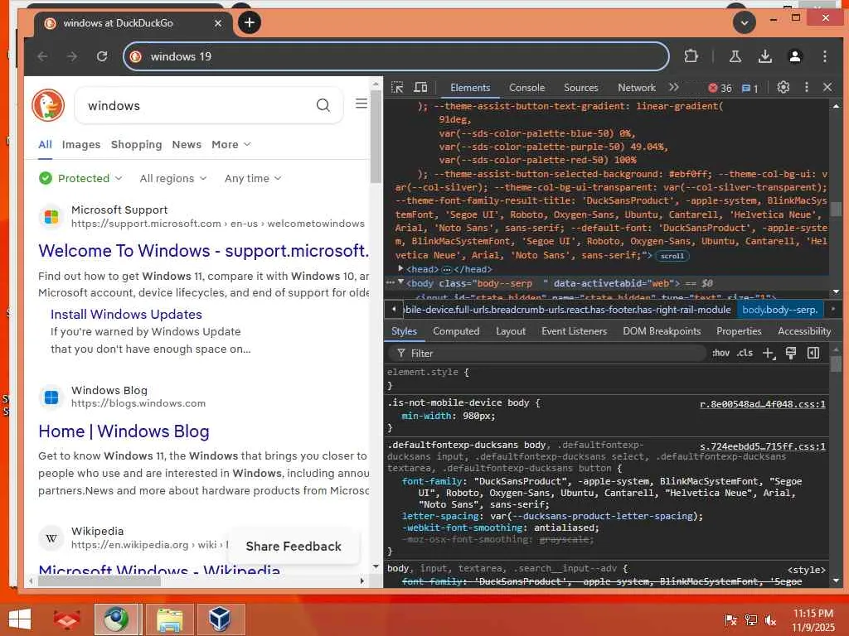The height and width of the screenshot is (636, 849).
Task: Click the Windows Blog favicon
Action: (51, 397)
